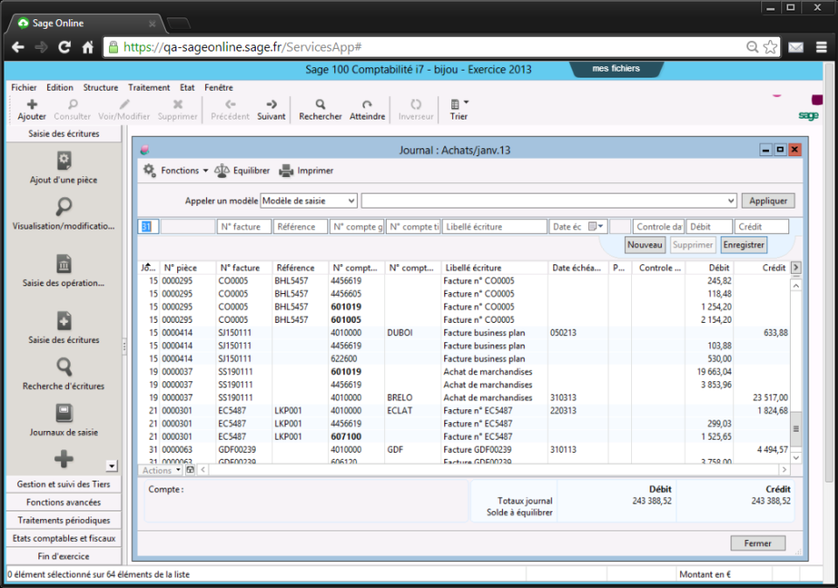Expand the Fonctions dropdown arrow
838x588 pixels.
[x=205, y=171]
